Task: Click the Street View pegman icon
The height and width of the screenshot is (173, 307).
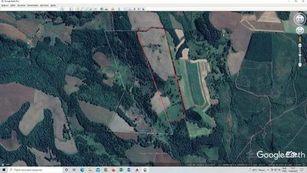Action: click(x=300, y=39)
